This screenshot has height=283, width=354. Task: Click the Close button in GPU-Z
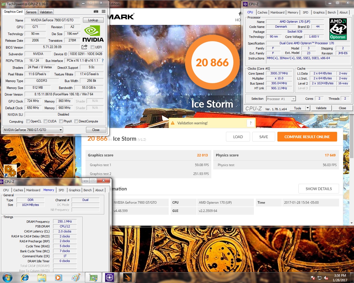tap(96, 130)
